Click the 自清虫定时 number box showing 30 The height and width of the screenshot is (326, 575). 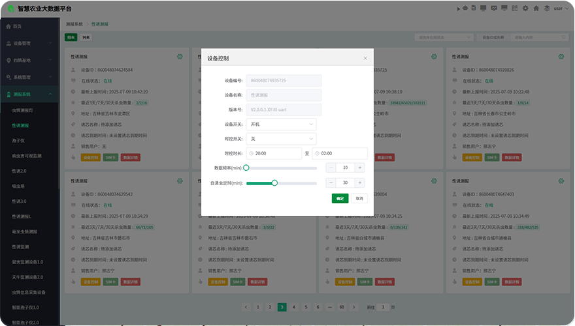345,183
